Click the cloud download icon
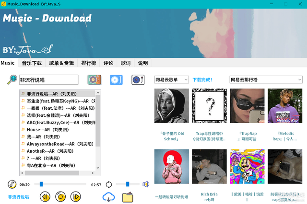This screenshot has width=307, height=204. tap(109, 197)
